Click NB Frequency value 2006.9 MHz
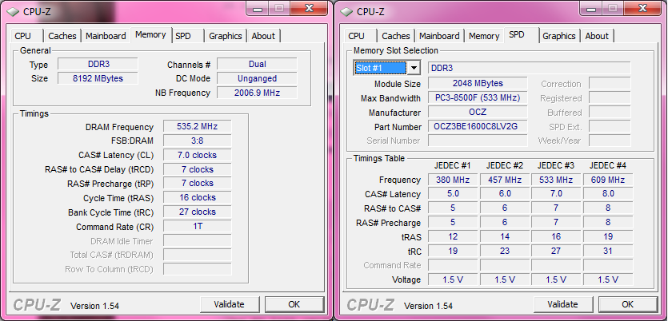The image size is (668, 321). coord(257,93)
